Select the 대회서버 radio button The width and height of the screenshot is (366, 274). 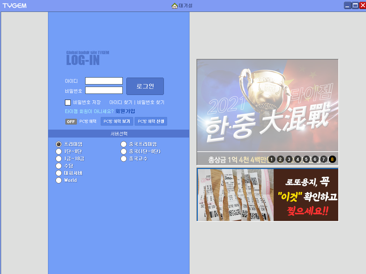click(x=58, y=173)
